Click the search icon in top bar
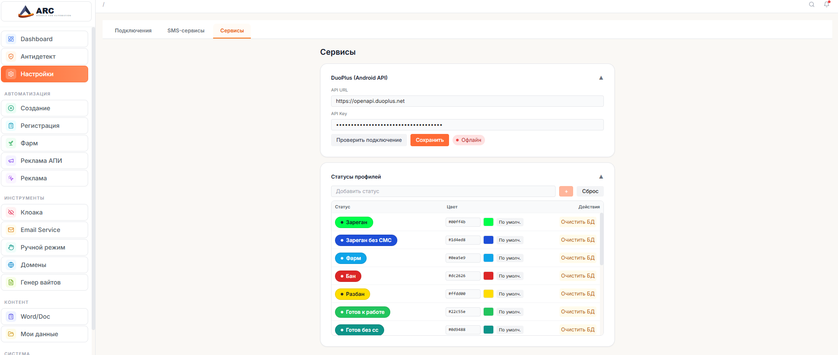Image resolution: width=838 pixels, height=355 pixels. [812, 4]
